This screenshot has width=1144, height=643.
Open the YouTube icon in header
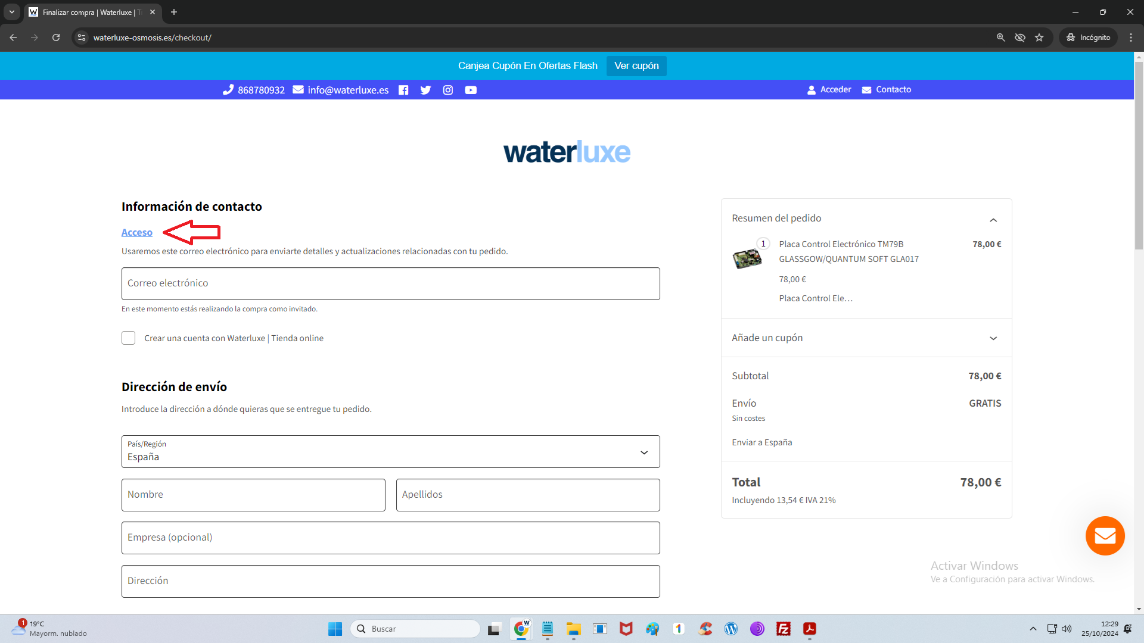tap(471, 90)
